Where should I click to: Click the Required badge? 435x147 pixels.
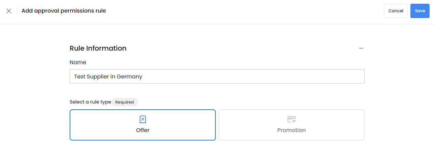125,102
